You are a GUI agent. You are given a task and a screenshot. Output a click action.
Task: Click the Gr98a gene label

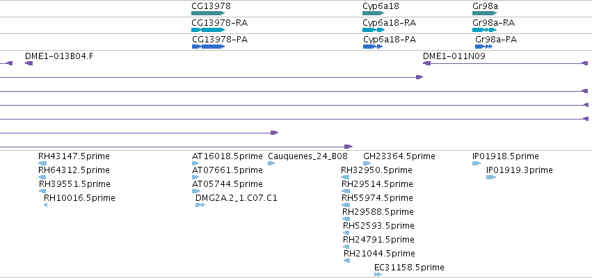pyautogui.click(x=485, y=6)
